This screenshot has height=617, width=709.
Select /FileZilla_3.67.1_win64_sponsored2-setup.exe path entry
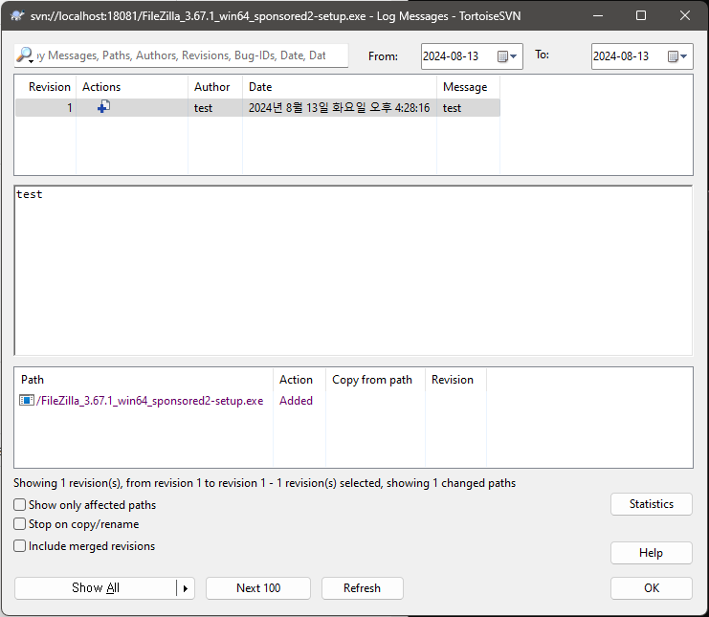point(149,401)
